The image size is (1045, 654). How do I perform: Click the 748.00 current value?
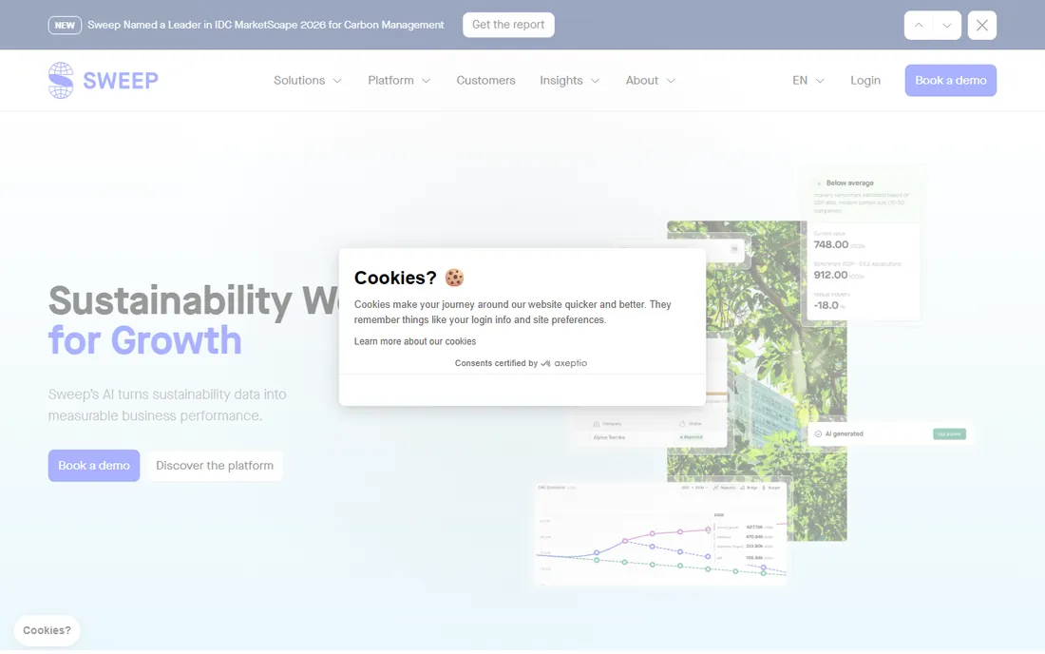[x=831, y=244]
